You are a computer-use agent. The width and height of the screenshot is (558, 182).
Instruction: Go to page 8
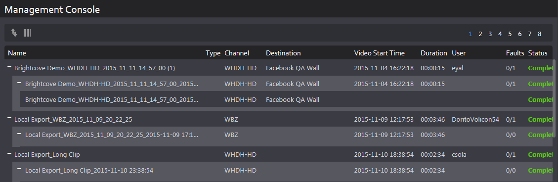click(540, 34)
